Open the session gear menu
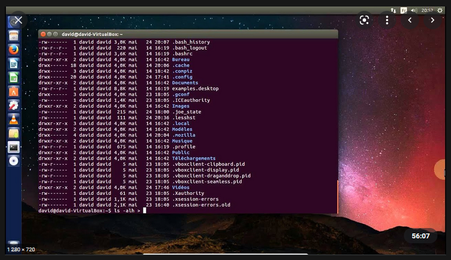Image resolution: width=451 pixels, height=260 pixels. 441,10
